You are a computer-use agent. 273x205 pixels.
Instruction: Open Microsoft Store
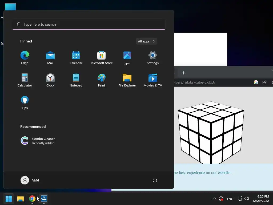coord(102,58)
